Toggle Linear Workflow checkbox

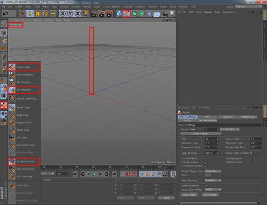[x=206, y=186]
